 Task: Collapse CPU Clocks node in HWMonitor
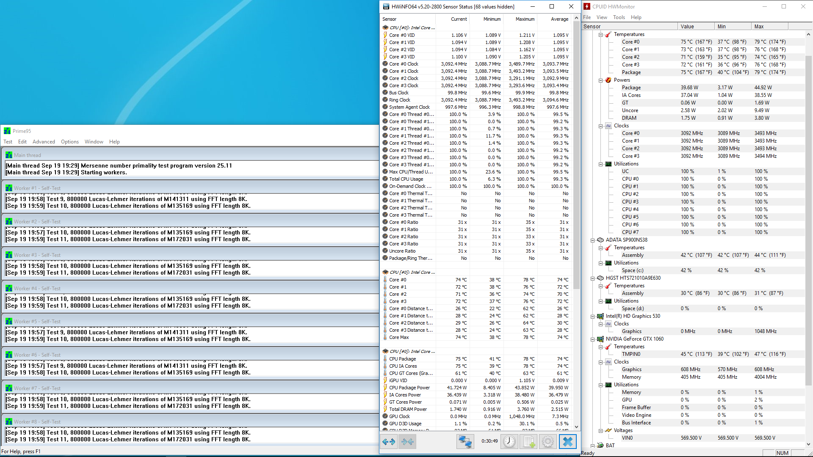[x=601, y=126]
